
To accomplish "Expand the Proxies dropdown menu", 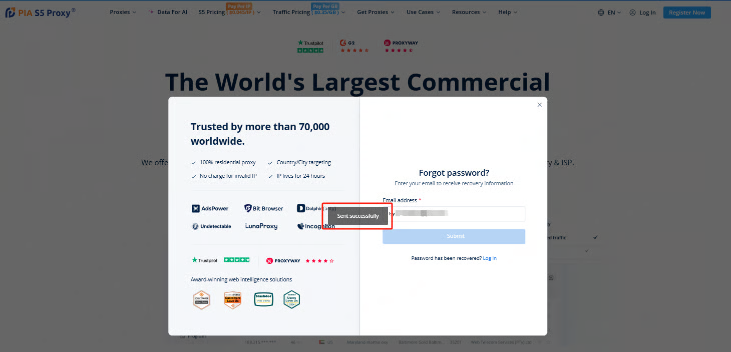I will (123, 12).
